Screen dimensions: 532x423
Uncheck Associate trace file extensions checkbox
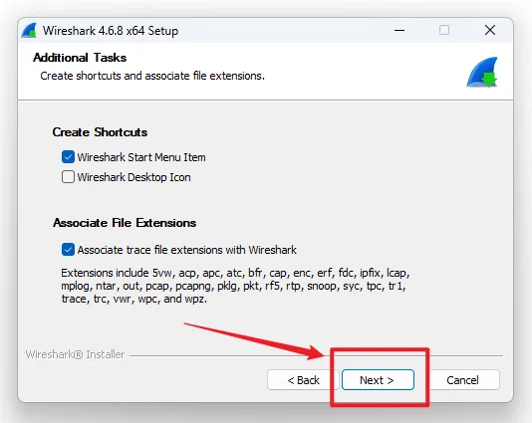[68, 250]
